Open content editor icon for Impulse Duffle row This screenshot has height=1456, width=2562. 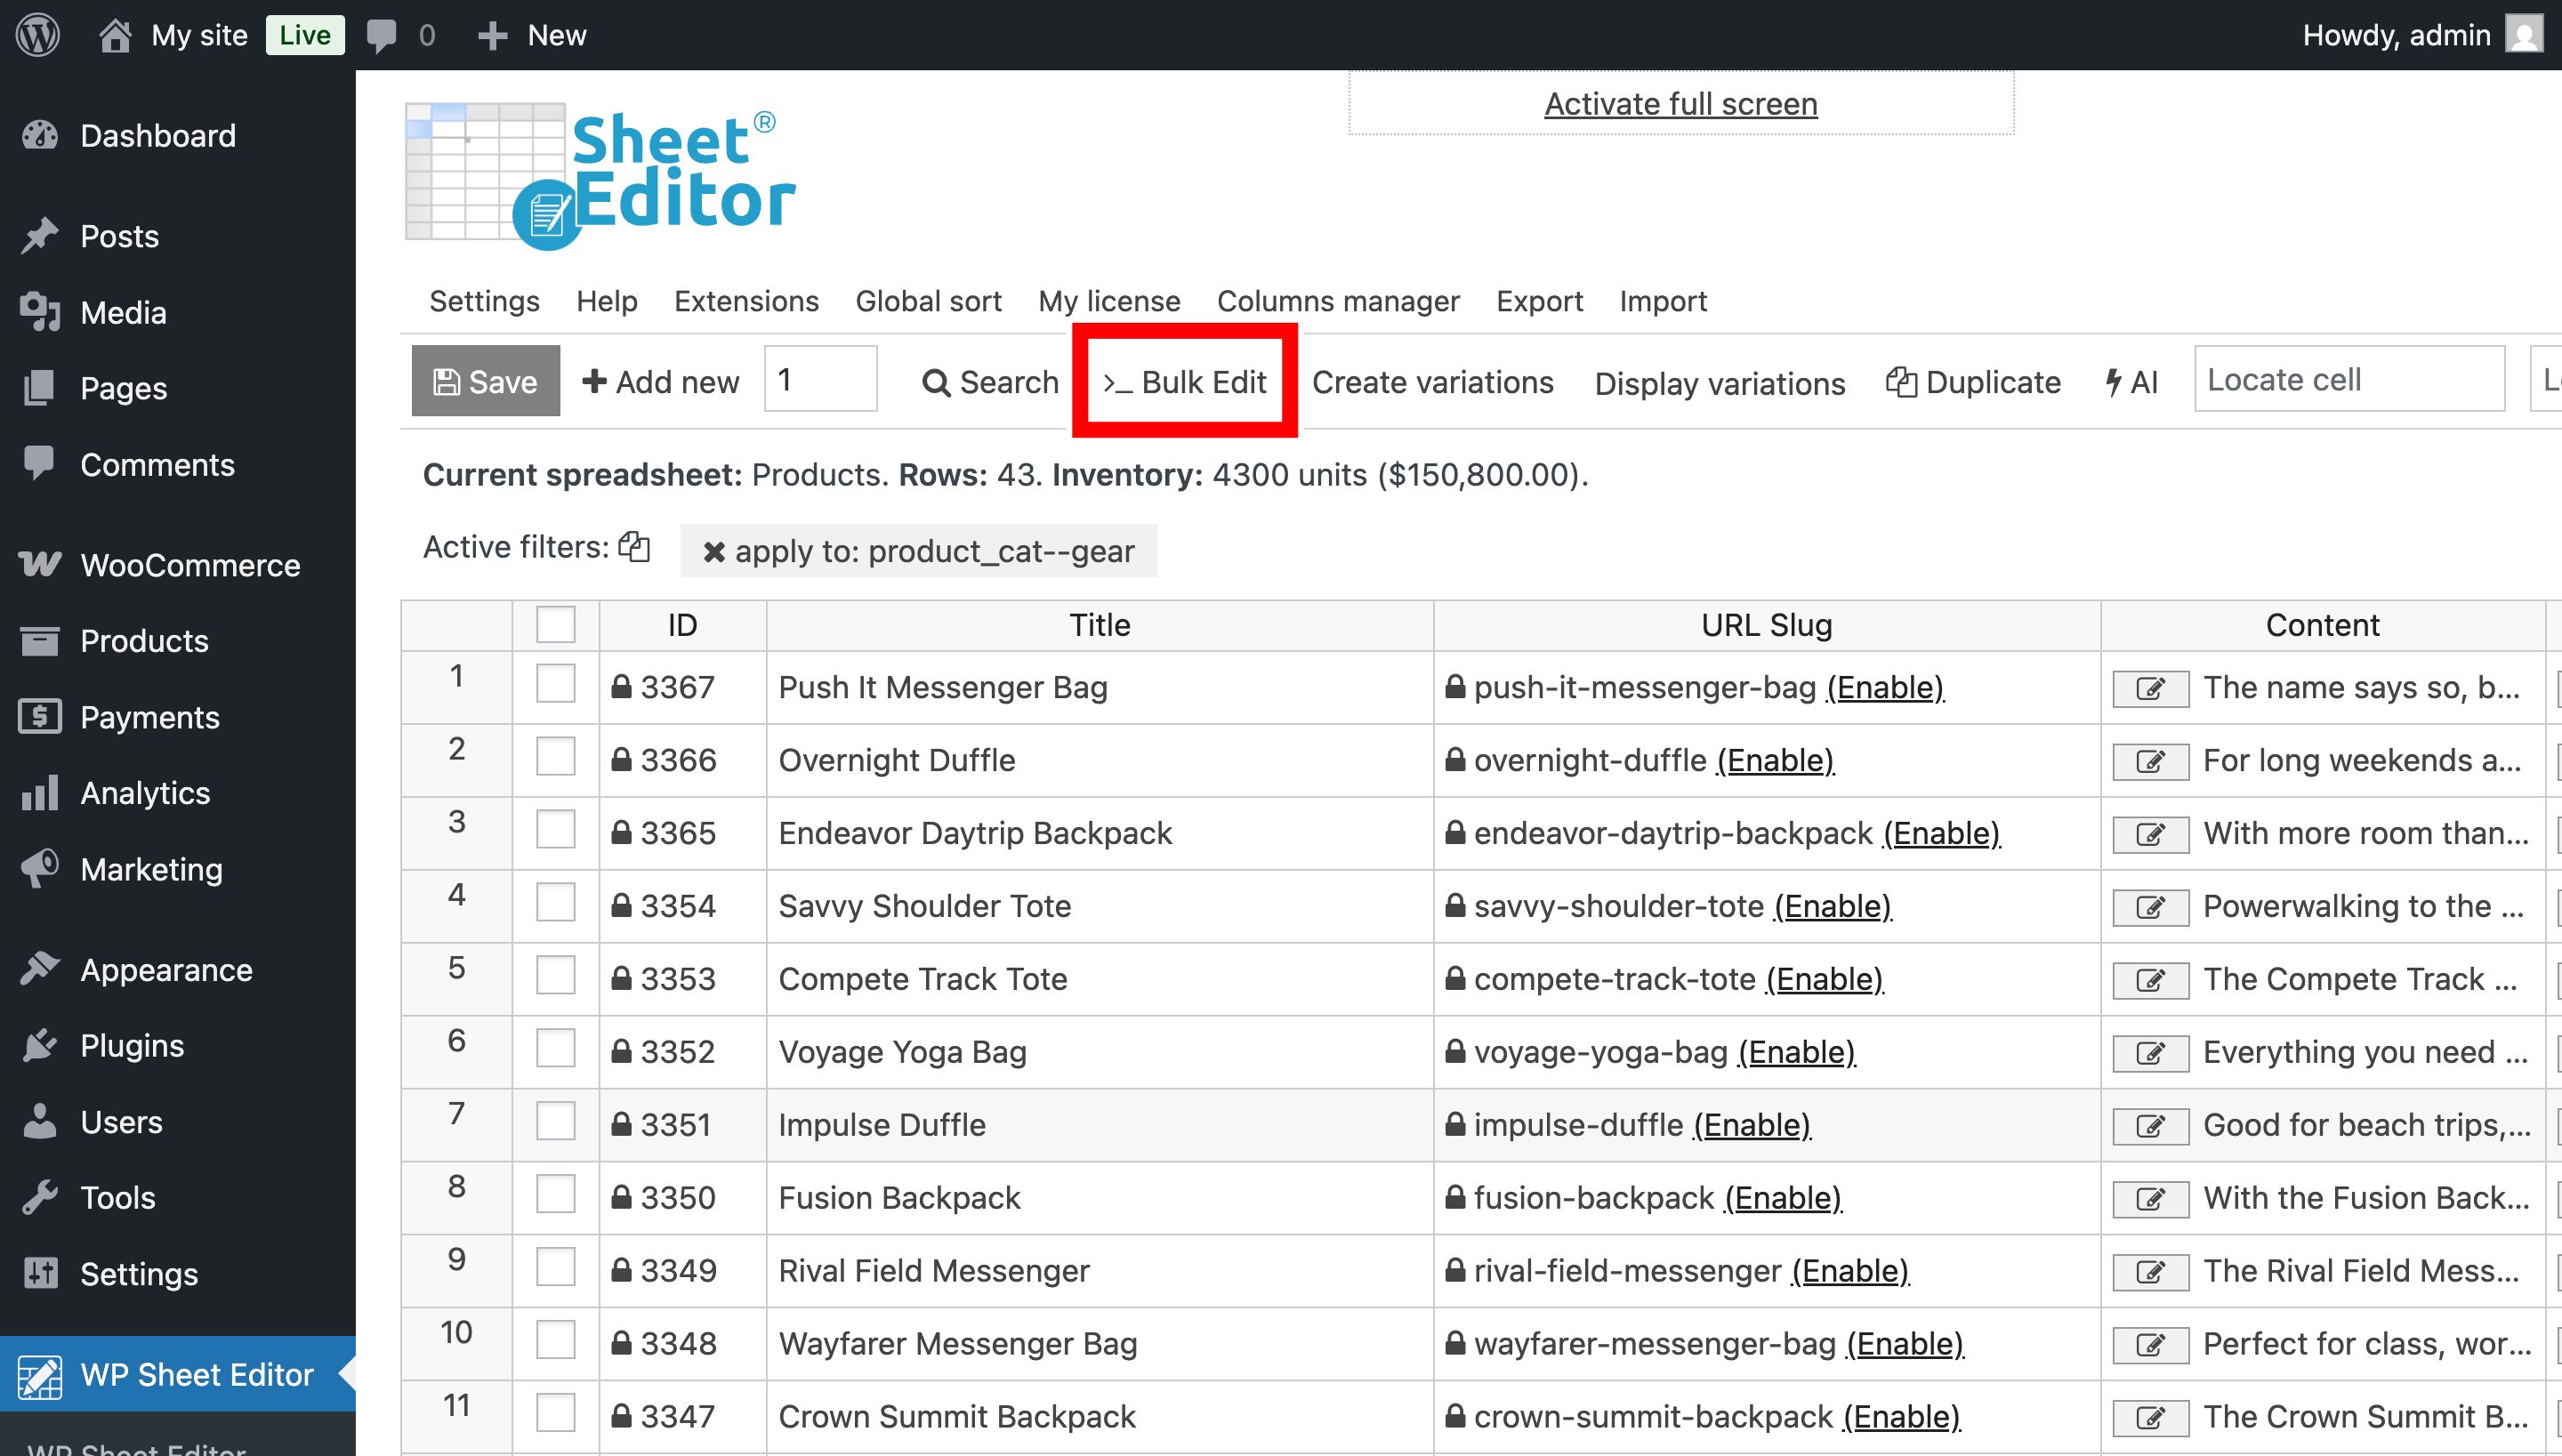2150,1126
